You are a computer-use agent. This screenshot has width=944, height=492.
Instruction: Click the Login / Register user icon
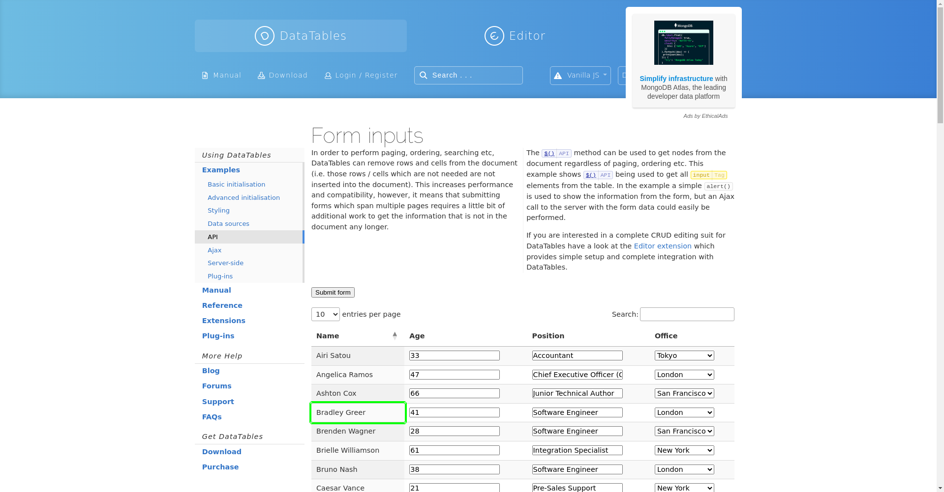tap(328, 76)
